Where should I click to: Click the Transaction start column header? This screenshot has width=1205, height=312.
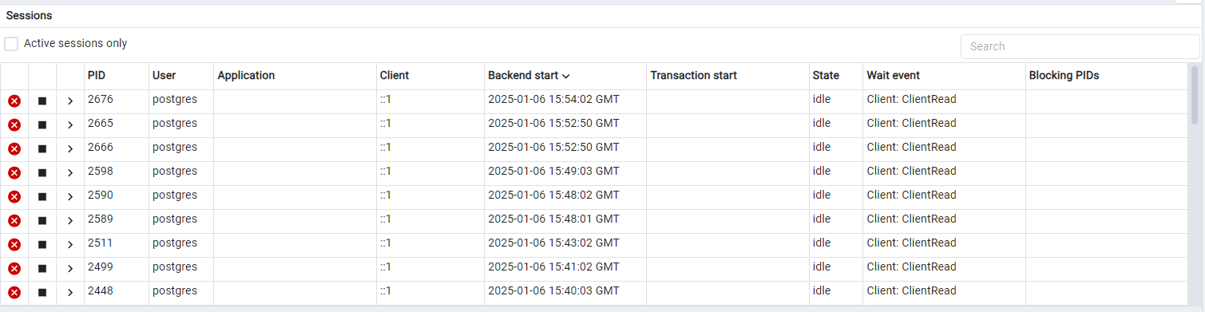pos(693,76)
